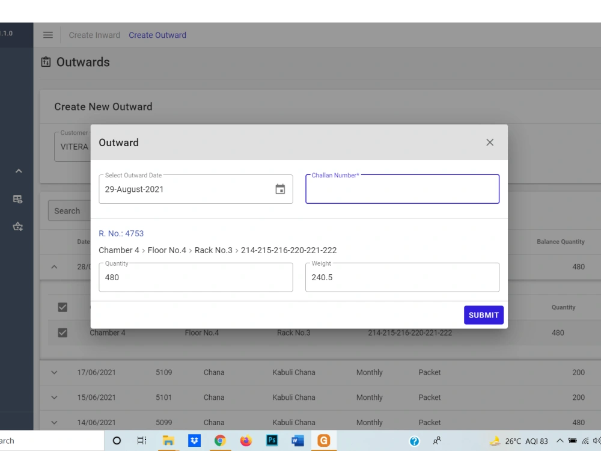Screen dimensions: 601x451
Task: Focus the Challan Number field
Action: (403, 189)
